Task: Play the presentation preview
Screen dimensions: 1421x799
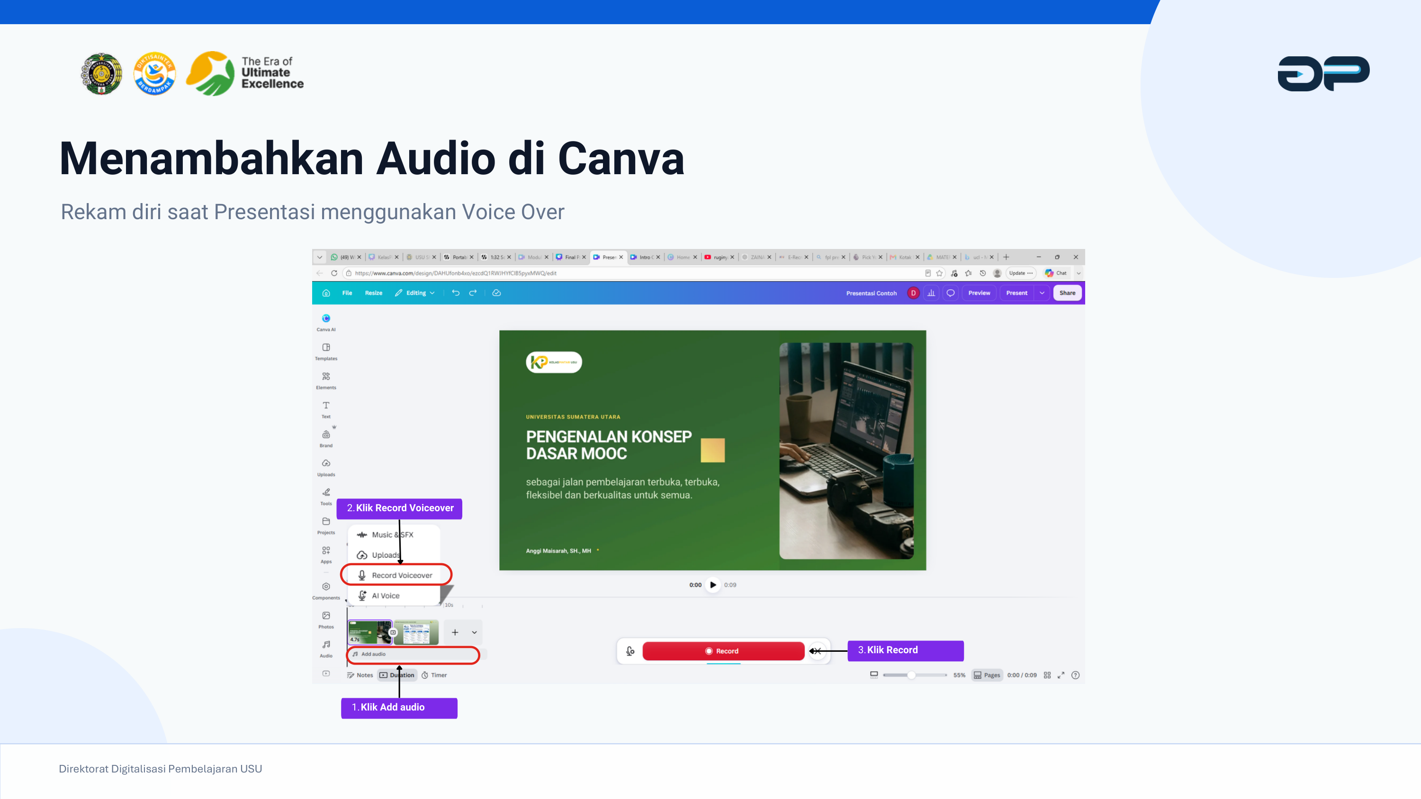Action: point(713,585)
